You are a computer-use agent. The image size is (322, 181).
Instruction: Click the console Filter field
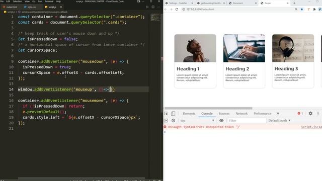247,121
